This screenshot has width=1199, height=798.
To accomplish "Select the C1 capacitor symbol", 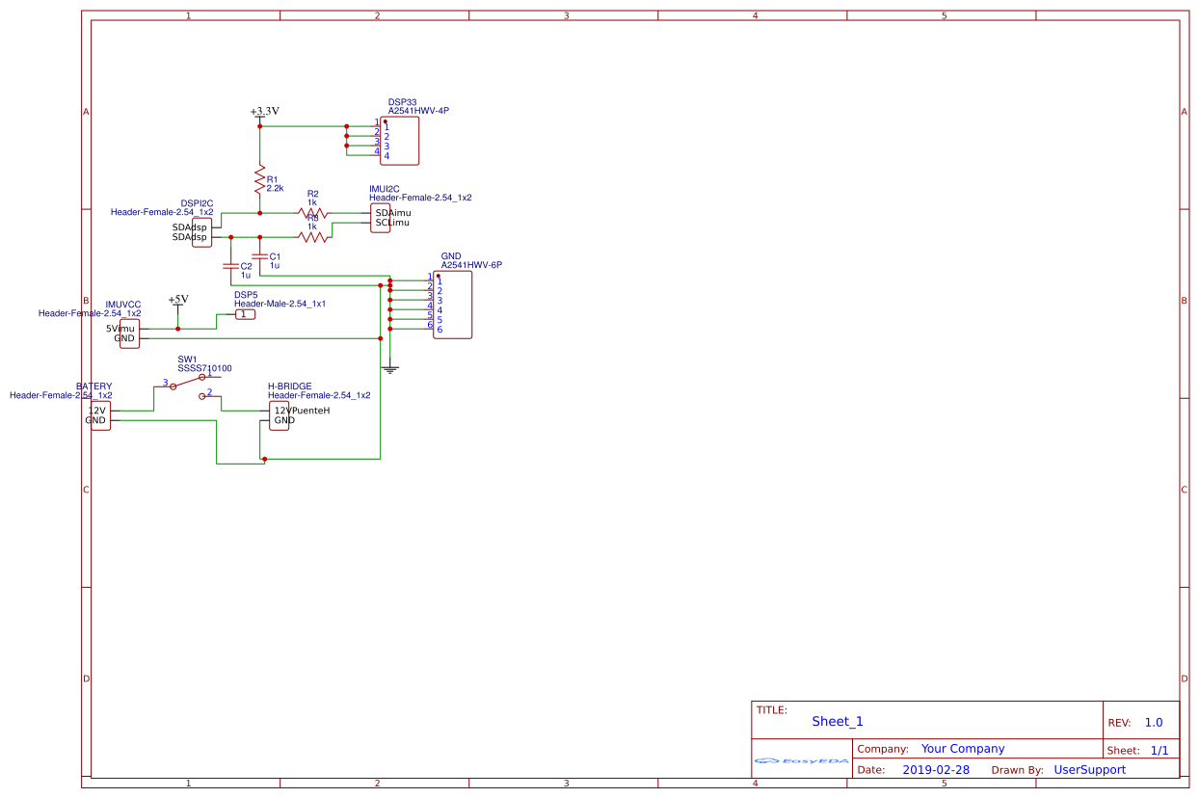I will click(x=259, y=256).
